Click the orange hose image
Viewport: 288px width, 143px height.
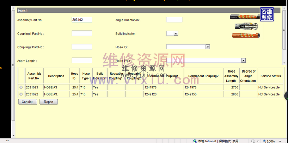click(246, 35)
